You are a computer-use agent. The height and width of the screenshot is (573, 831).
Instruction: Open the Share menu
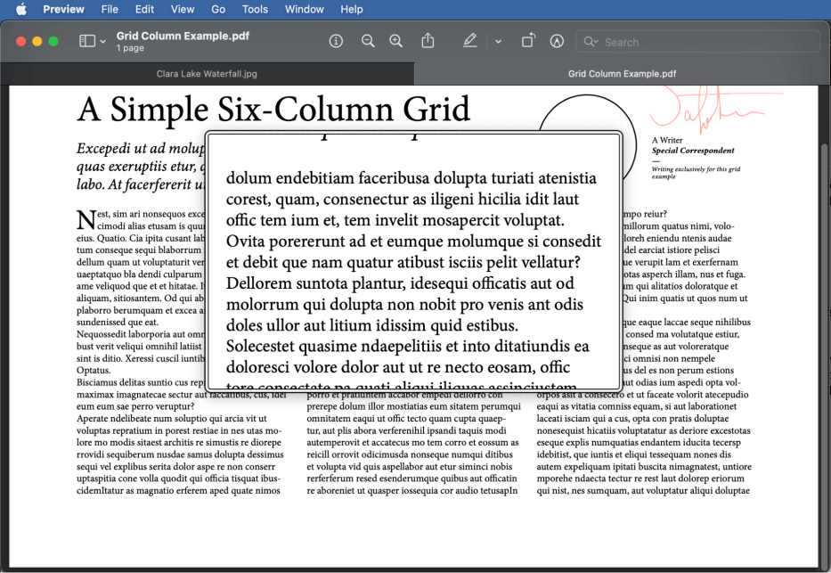coord(428,40)
